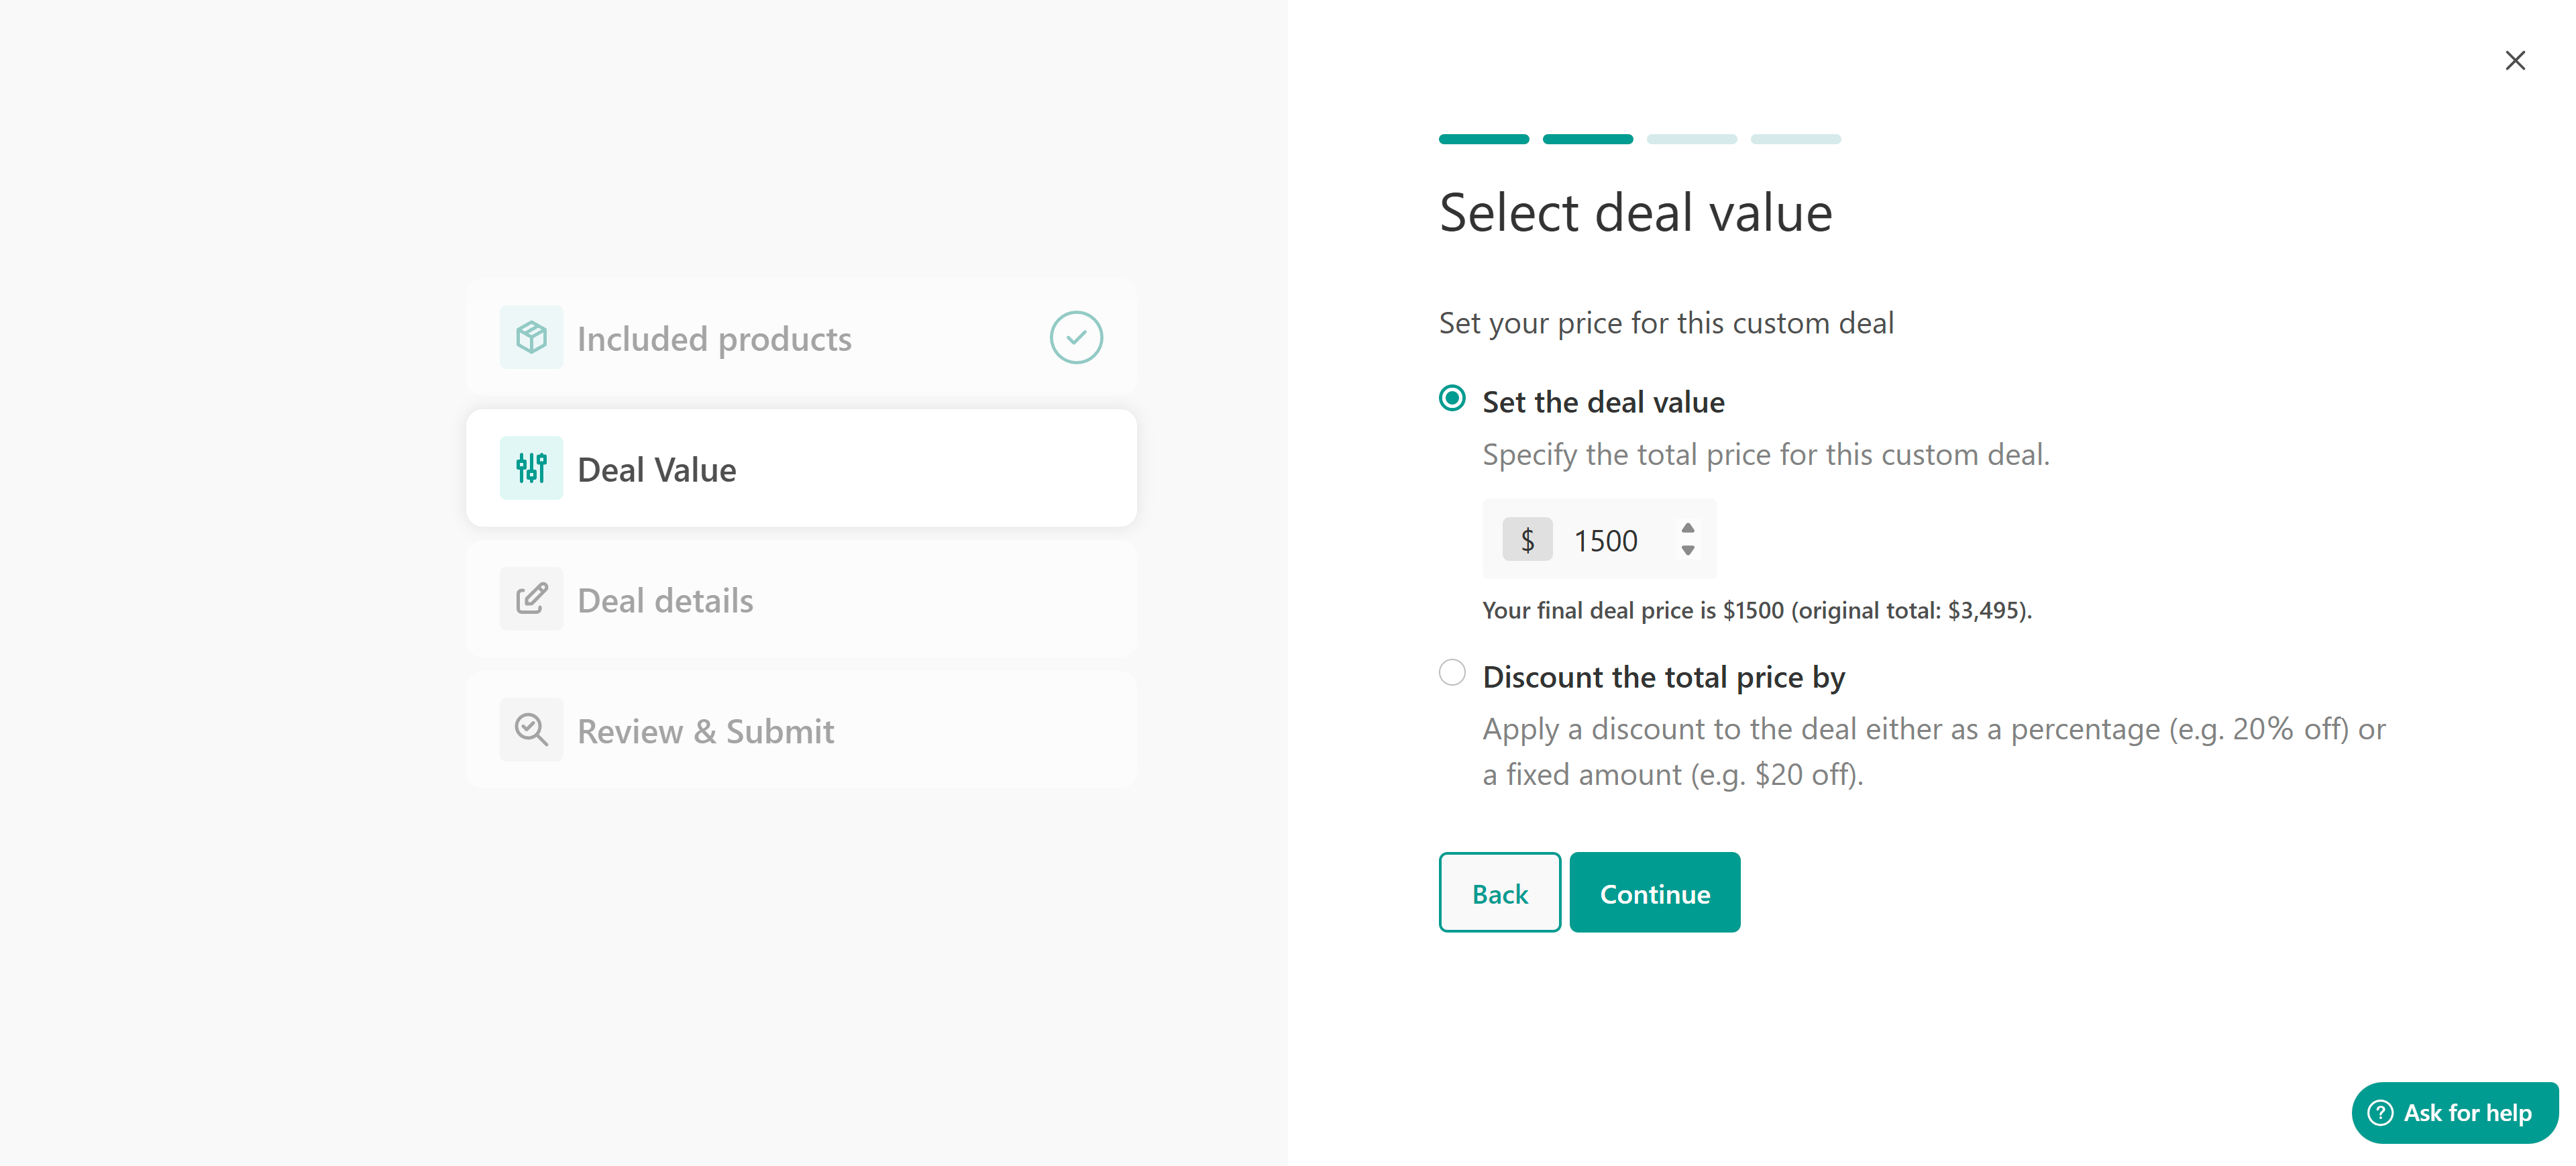Click the third progress bar segment
This screenshot has width=2576, height=1166.
tap(1691, 139)
